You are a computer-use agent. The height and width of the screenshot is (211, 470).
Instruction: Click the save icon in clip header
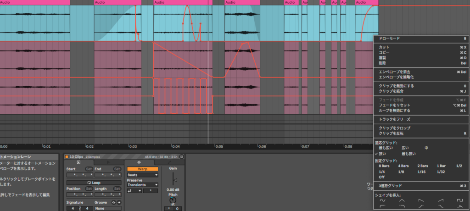click(x=182, y=156)
